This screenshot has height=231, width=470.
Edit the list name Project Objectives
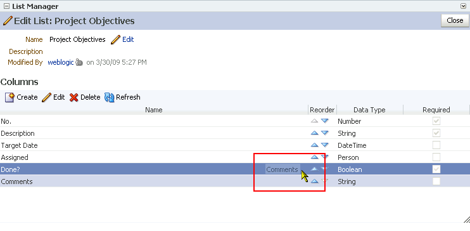click(128, 39)
